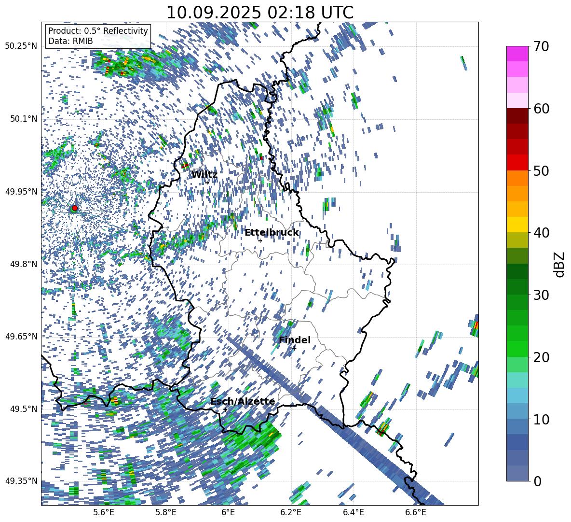Click the 49.8°N latitude label
Viewport: 571px width, 522px height.
23,264
